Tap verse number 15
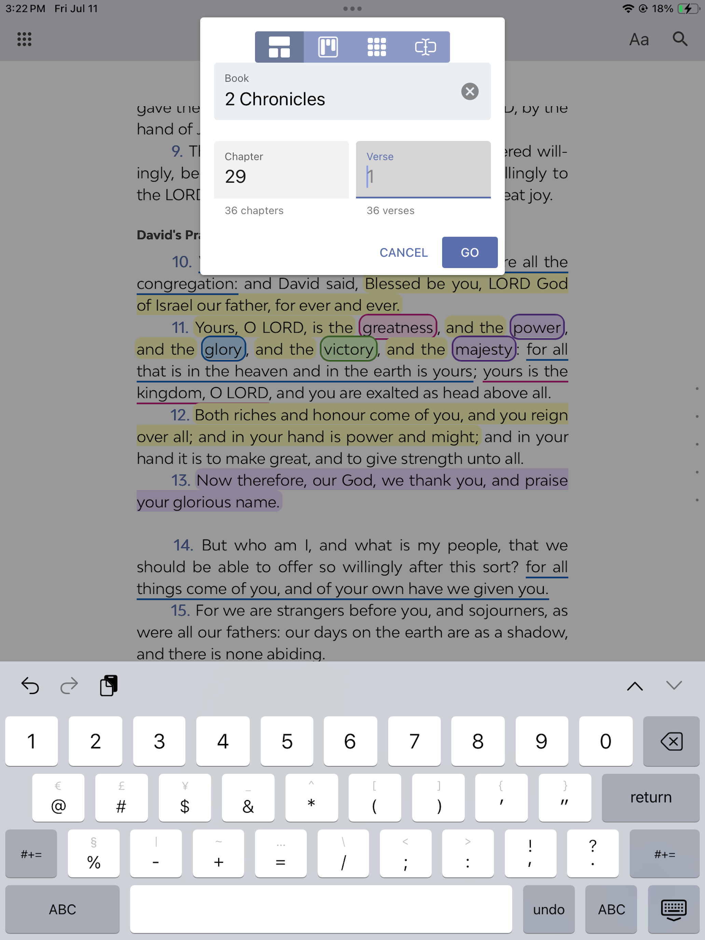Viewport: 705px width, 940px height. (181, 611)
